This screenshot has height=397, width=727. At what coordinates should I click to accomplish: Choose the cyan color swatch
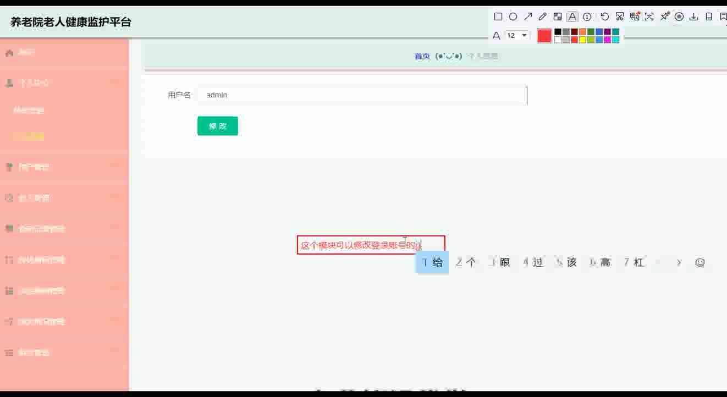[x=616, y=40]
